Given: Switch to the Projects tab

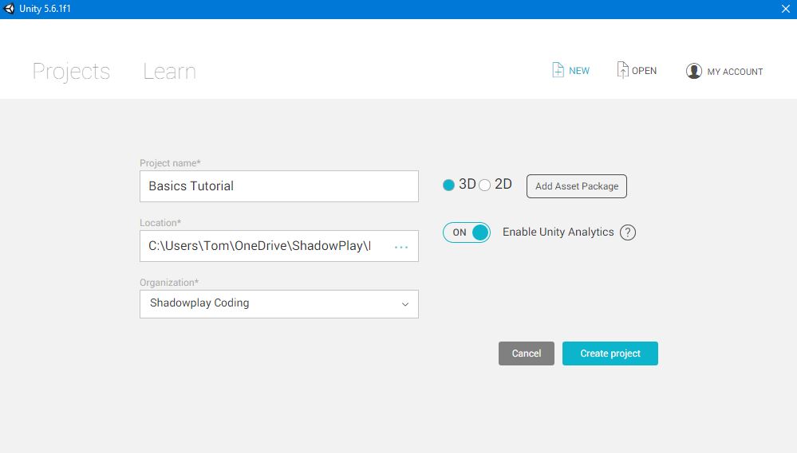Looking at the screenshot, I should click(x=71, y=71).
